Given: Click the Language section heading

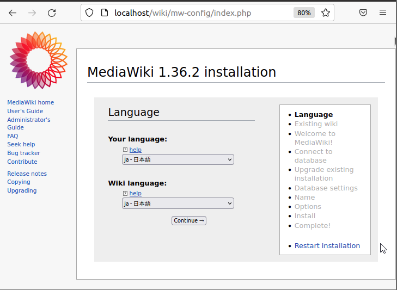Looking at the screenshot, I should pyautogui.click(x=133, y=112).
